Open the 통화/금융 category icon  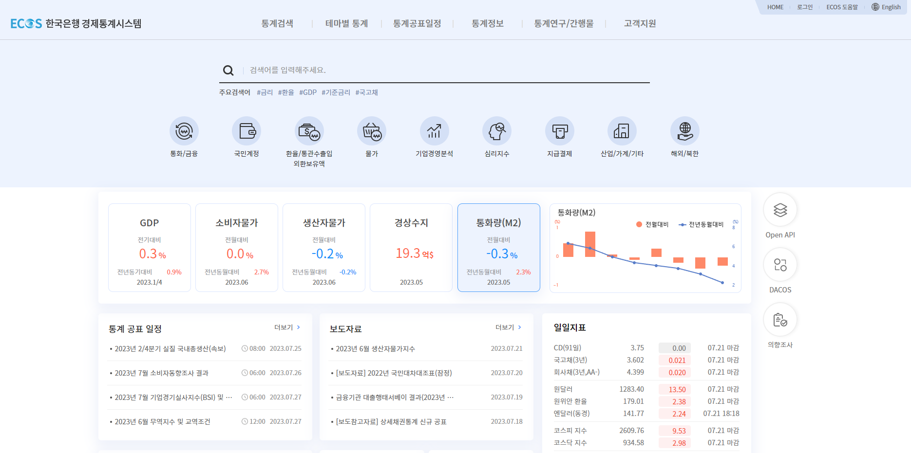point(184,131)
